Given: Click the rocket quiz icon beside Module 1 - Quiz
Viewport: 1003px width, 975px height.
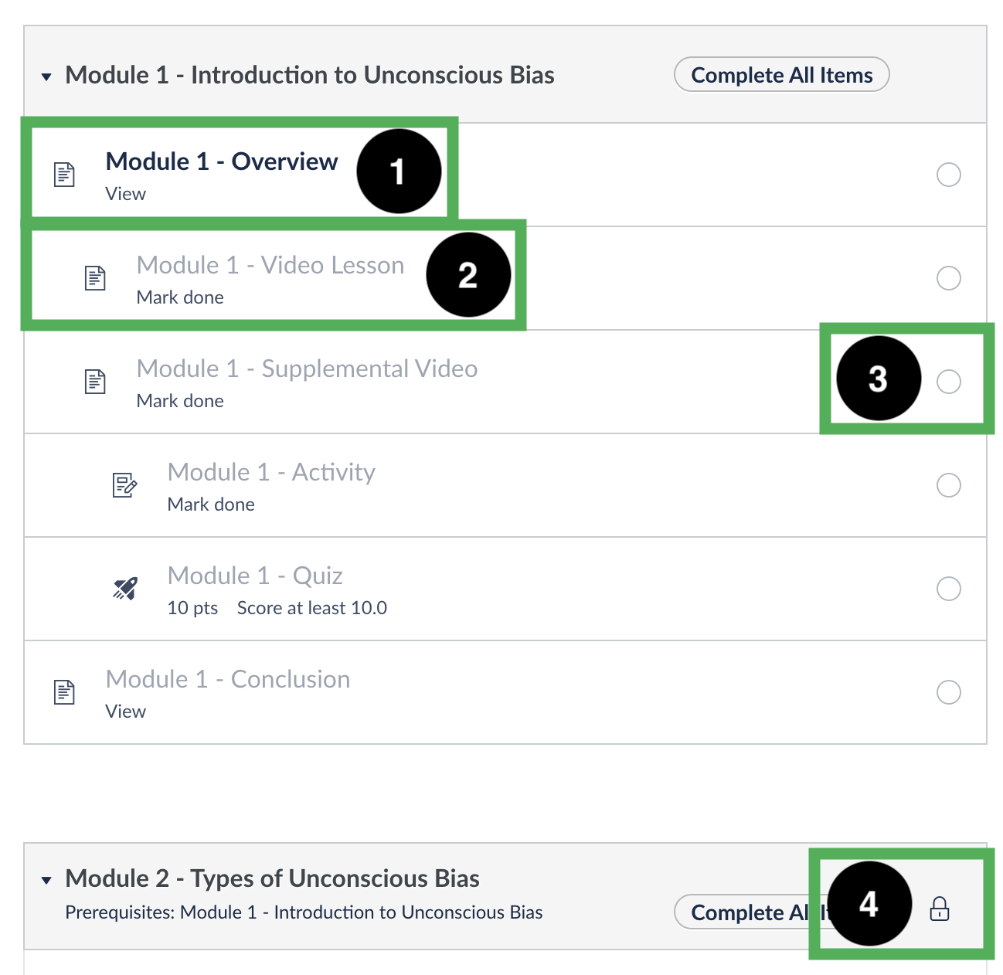Looking at the screenshot, I should (x=125, y=589).
